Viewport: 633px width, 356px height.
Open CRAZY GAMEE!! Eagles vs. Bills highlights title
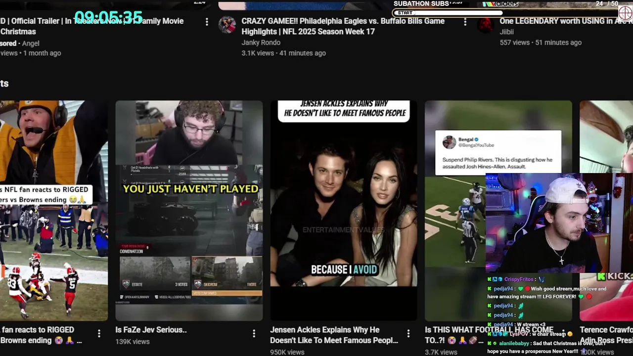pos(343,26)
